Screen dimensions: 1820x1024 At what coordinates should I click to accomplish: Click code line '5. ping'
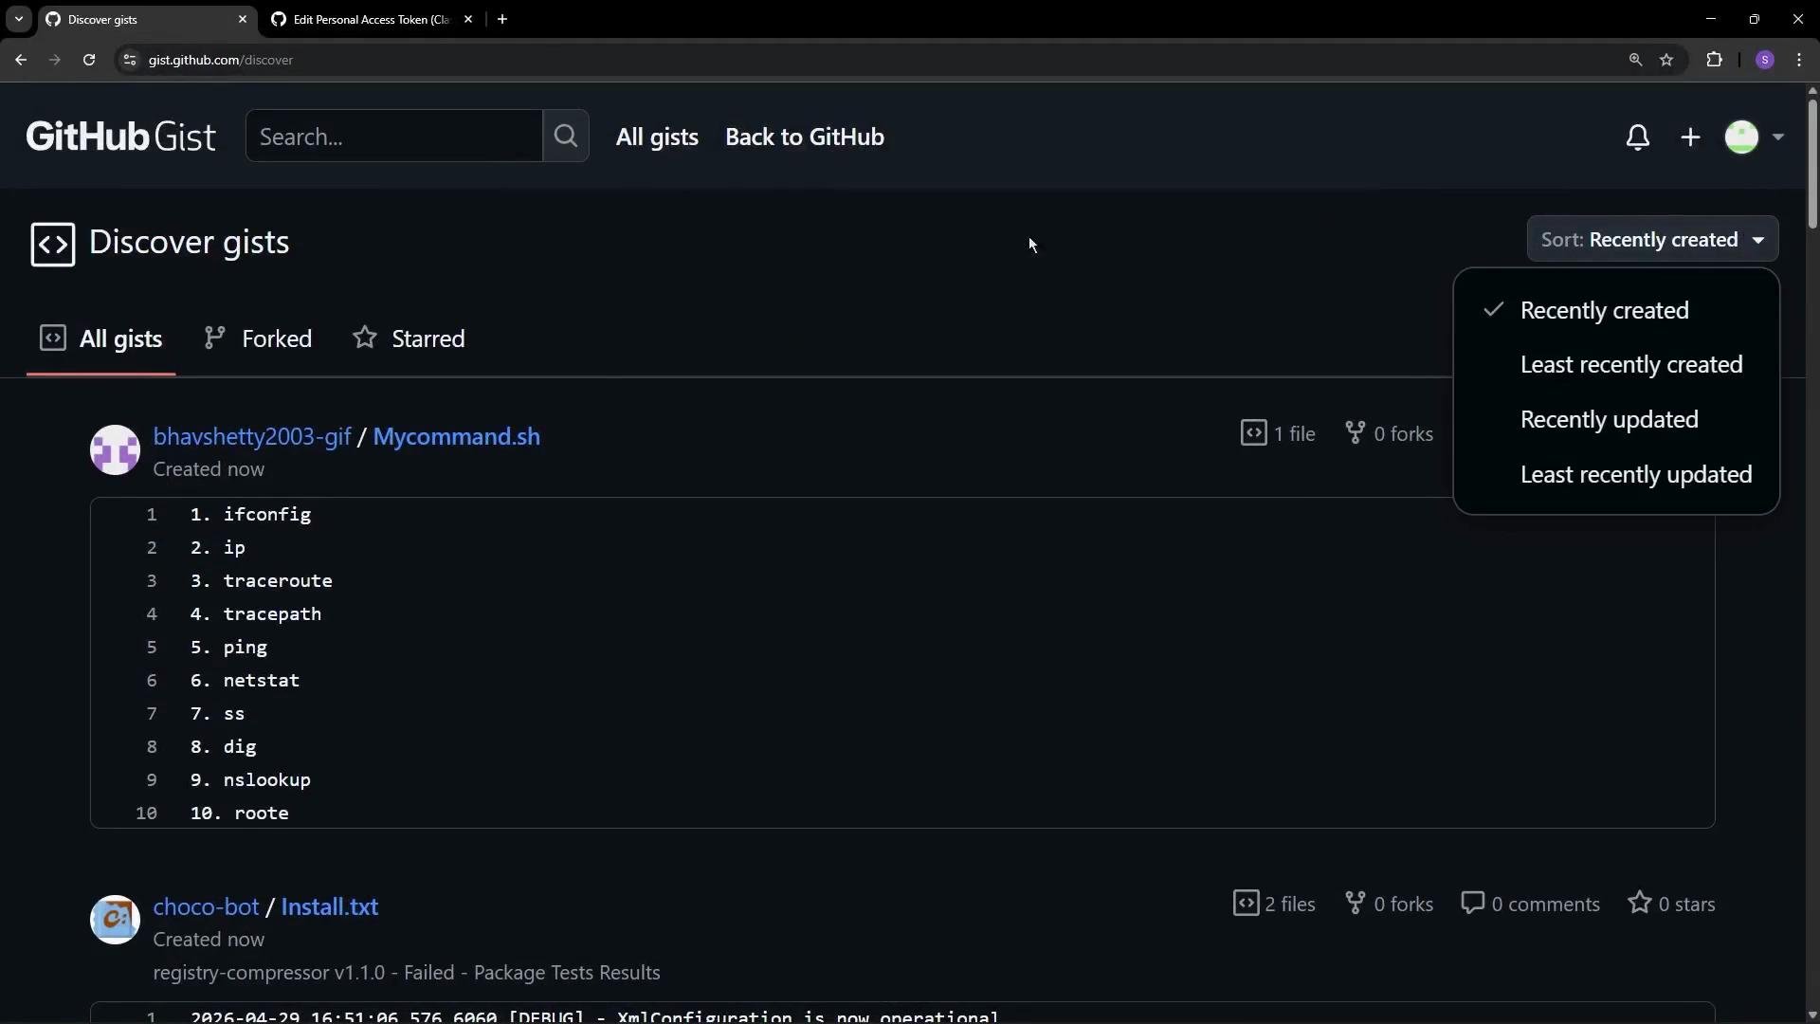(x=228, y=647)
